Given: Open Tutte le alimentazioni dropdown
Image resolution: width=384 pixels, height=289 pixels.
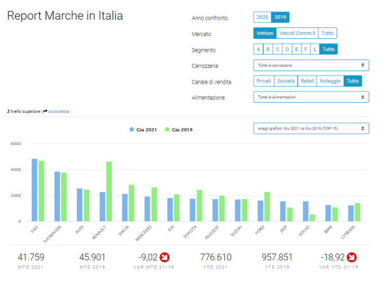Looking at the screenshot, I should (x=311, y=97).
